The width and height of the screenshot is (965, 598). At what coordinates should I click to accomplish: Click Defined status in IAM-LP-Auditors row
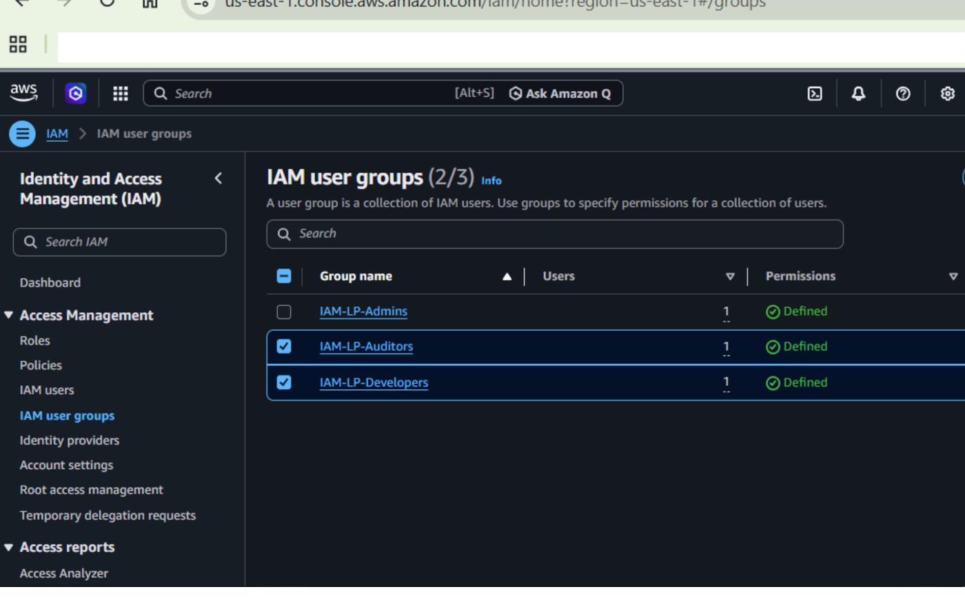point(797,347)
